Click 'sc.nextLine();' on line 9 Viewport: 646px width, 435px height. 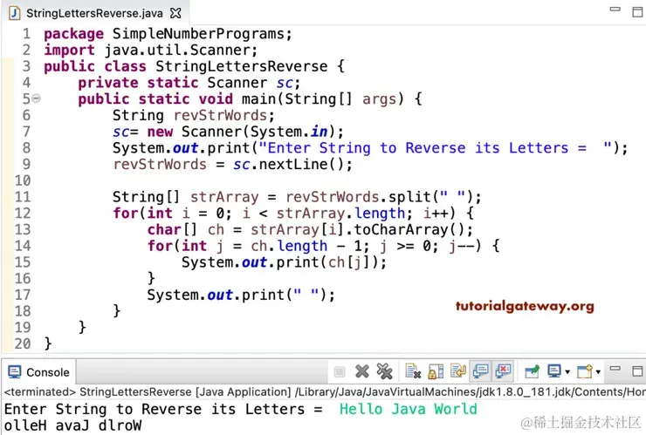coord(293,164)
